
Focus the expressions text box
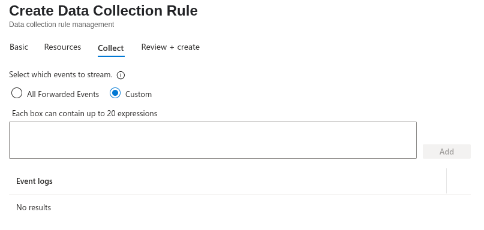click(x=213, y=140)
